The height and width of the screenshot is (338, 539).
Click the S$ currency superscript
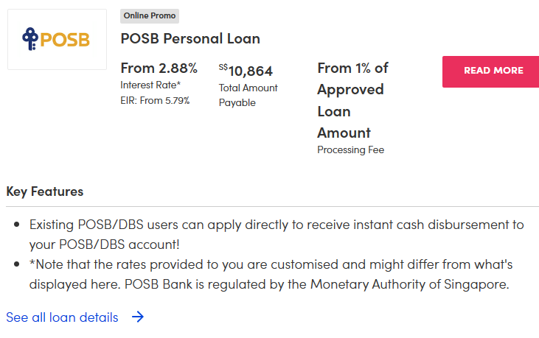(223, 67)
